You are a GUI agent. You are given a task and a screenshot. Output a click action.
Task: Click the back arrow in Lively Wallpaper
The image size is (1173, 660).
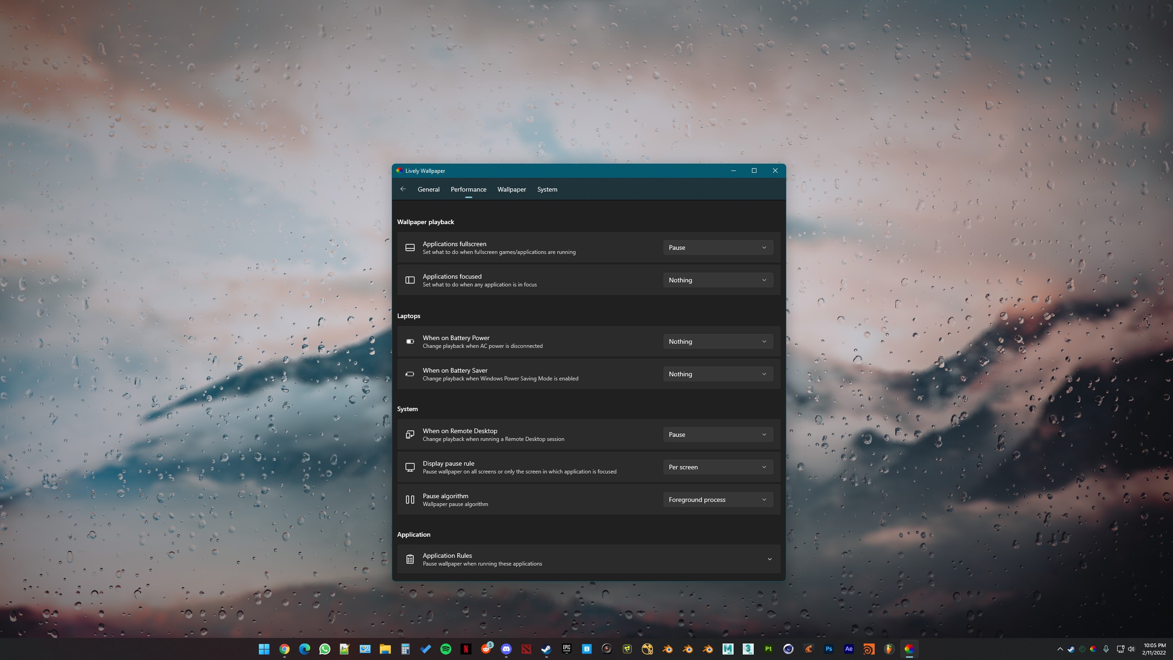(x=403, y=189)
